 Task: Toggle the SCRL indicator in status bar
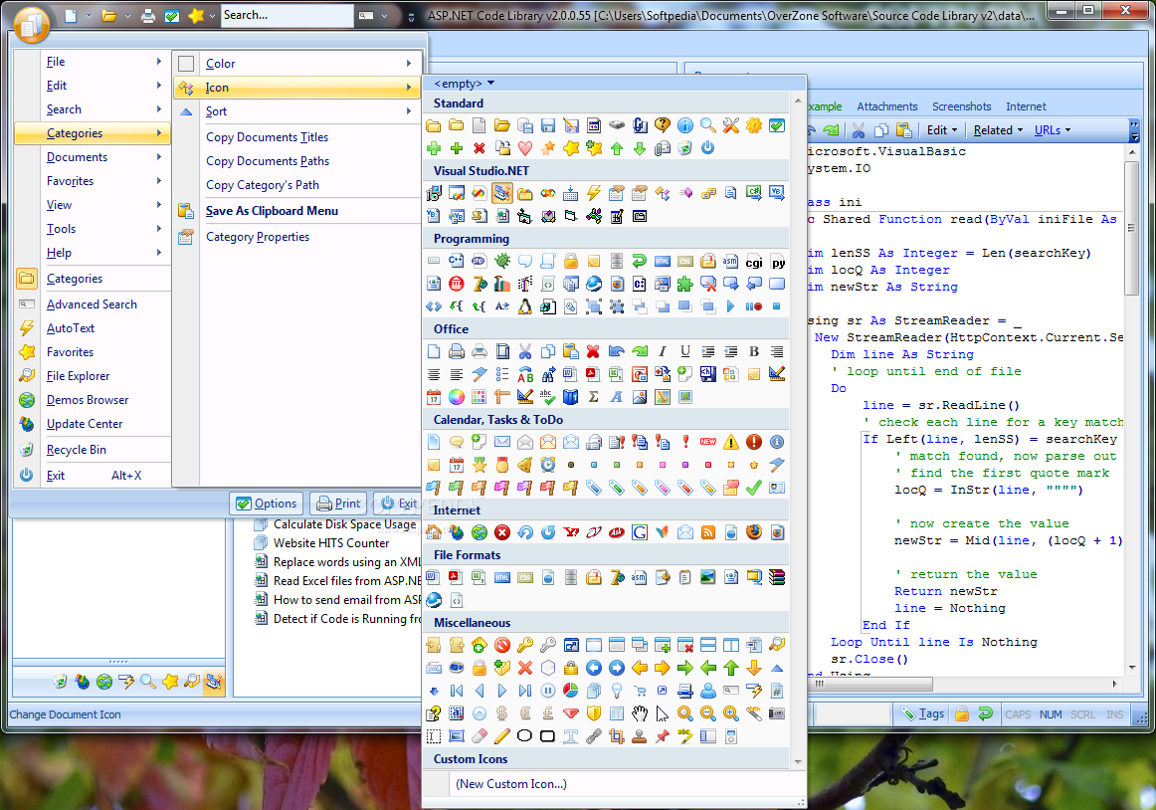(x=1082, y=714)
